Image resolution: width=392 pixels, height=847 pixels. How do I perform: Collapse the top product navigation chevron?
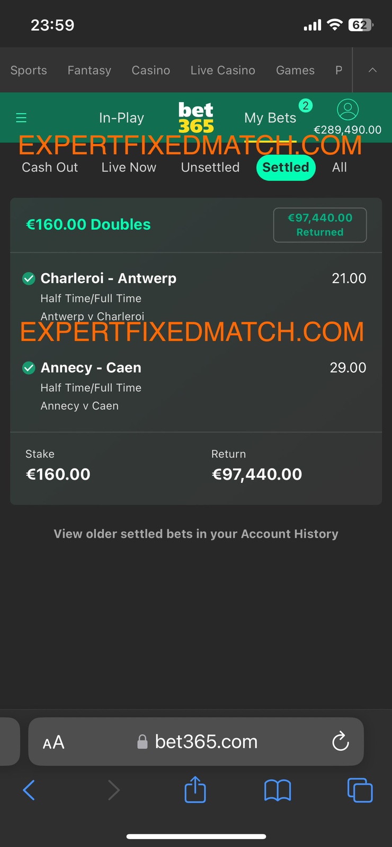(x=372, y=70)
